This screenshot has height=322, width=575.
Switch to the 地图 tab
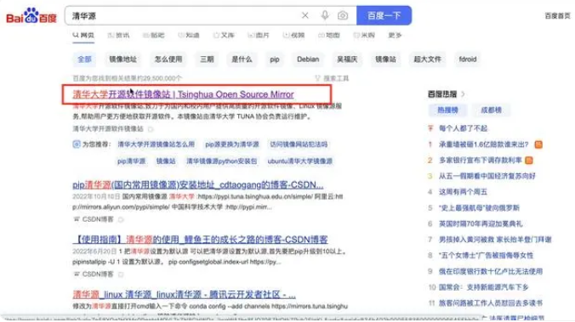329,35
